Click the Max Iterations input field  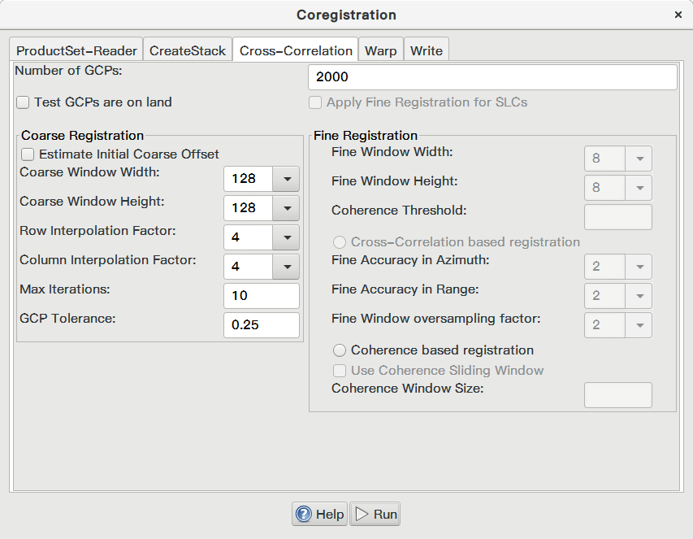click(262, 296)
